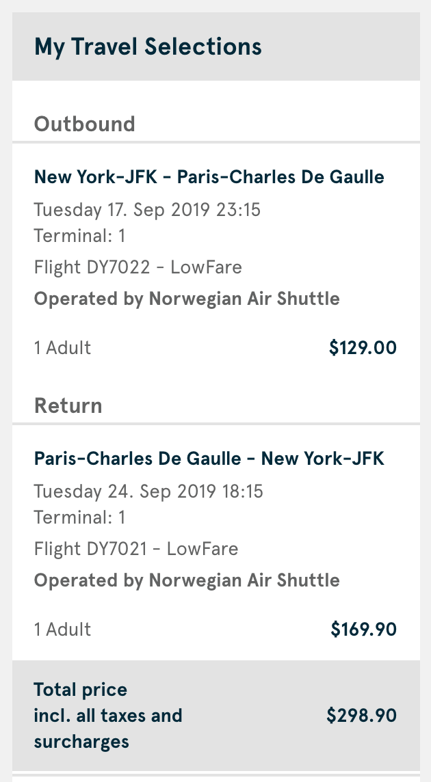Click the return Operated by Norwegian Air Shuttle text
This screenshot has width=431, height=782.
point(187,580)
